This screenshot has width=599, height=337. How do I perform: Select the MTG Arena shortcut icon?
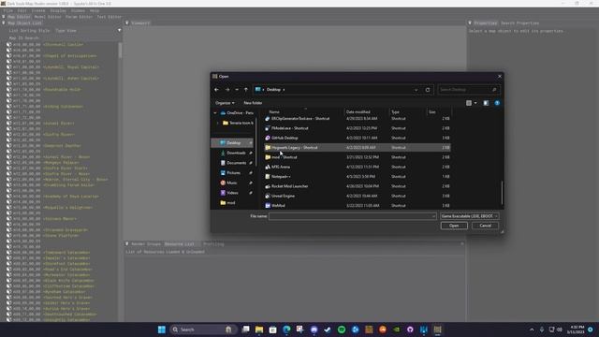[268, 167]
